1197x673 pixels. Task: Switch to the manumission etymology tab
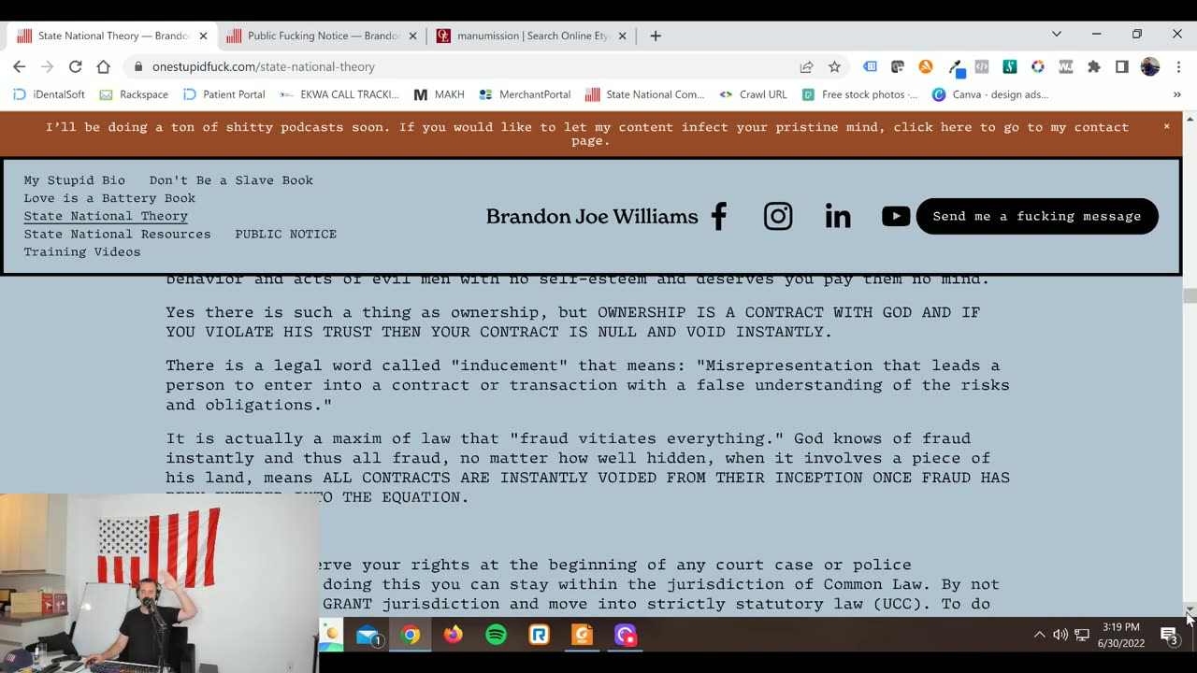530,36
